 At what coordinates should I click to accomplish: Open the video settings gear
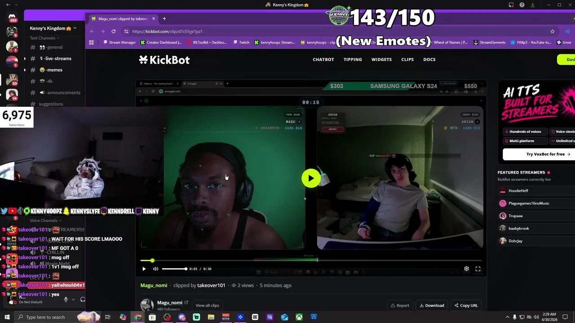466,269
